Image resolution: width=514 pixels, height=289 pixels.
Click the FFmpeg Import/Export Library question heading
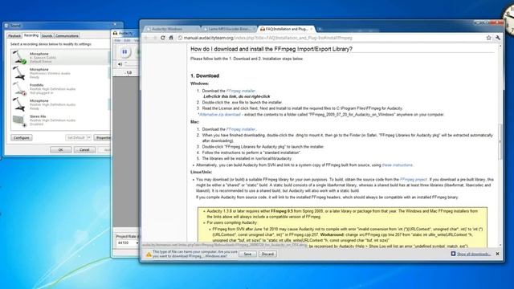[271, 49]
